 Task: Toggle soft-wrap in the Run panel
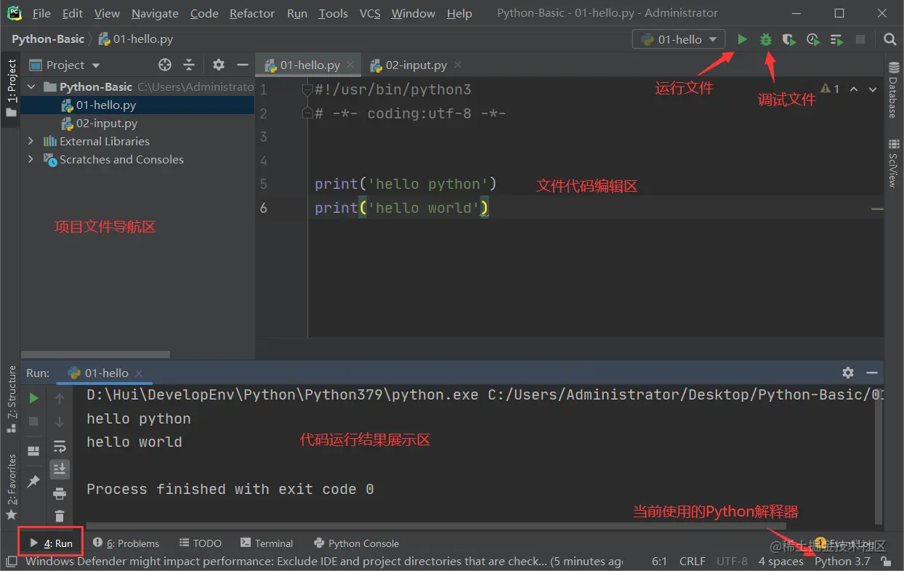60,445
